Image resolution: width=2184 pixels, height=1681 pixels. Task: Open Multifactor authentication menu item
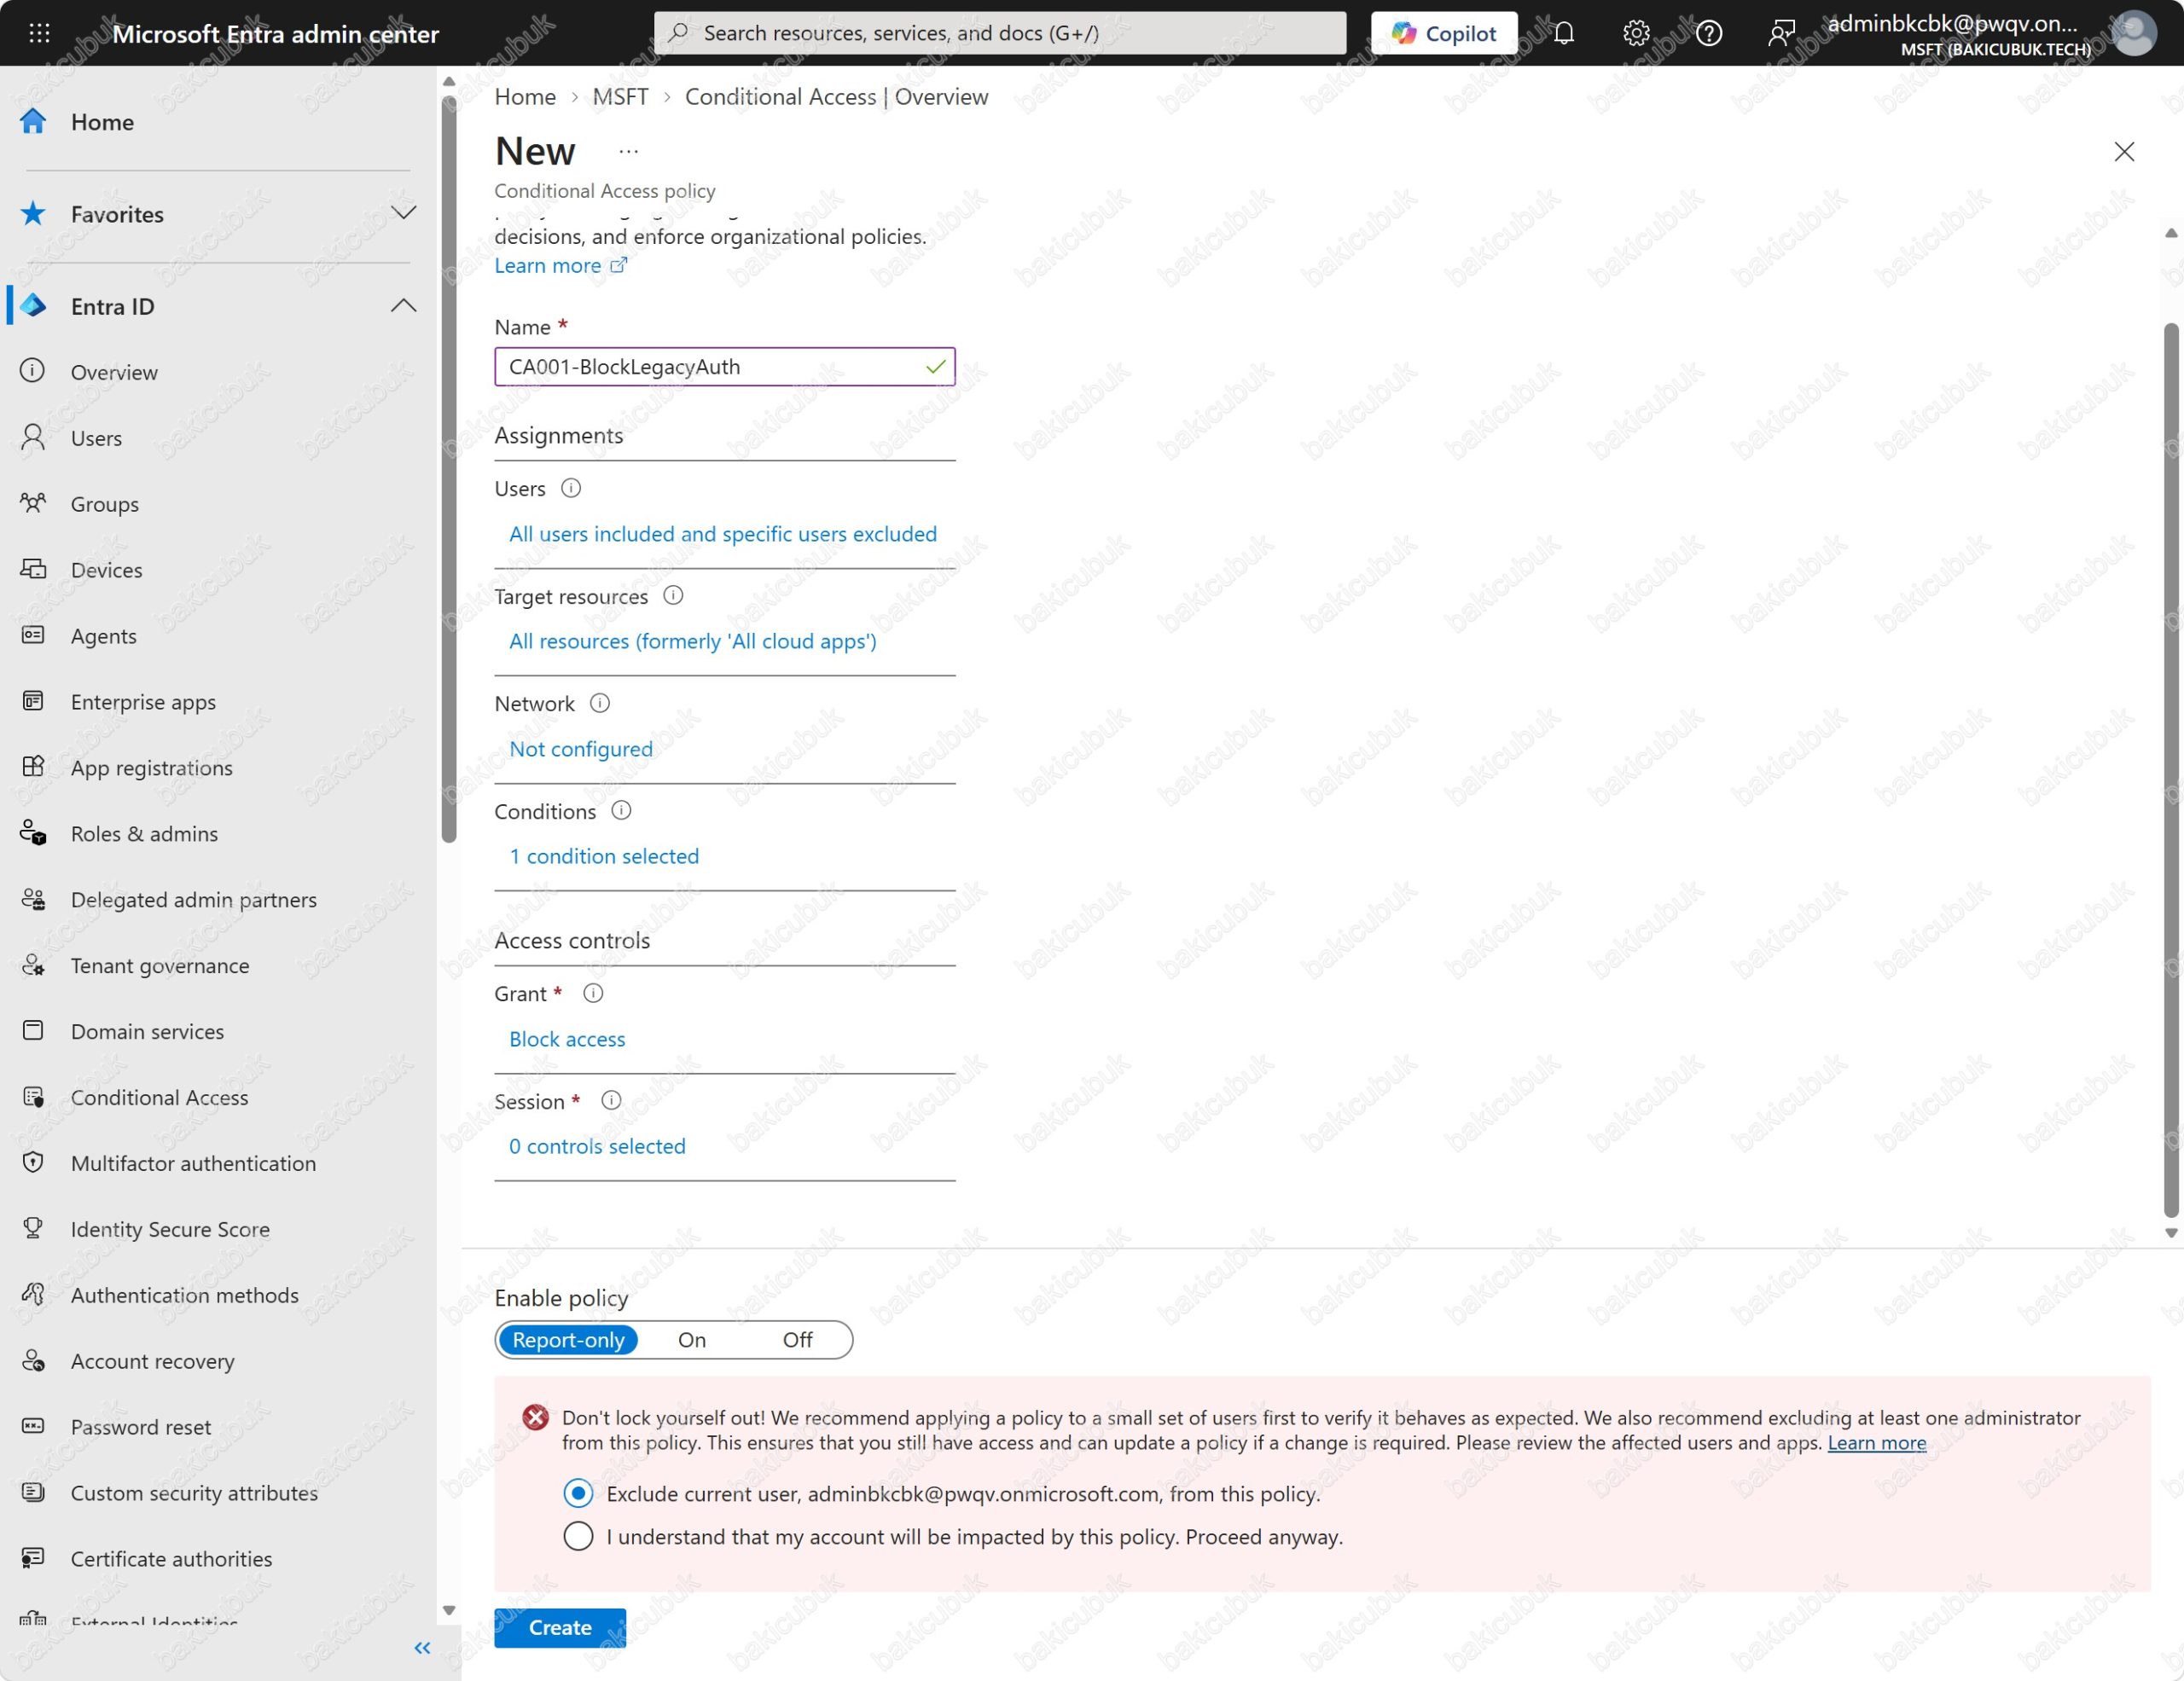tap(193, 1163)
